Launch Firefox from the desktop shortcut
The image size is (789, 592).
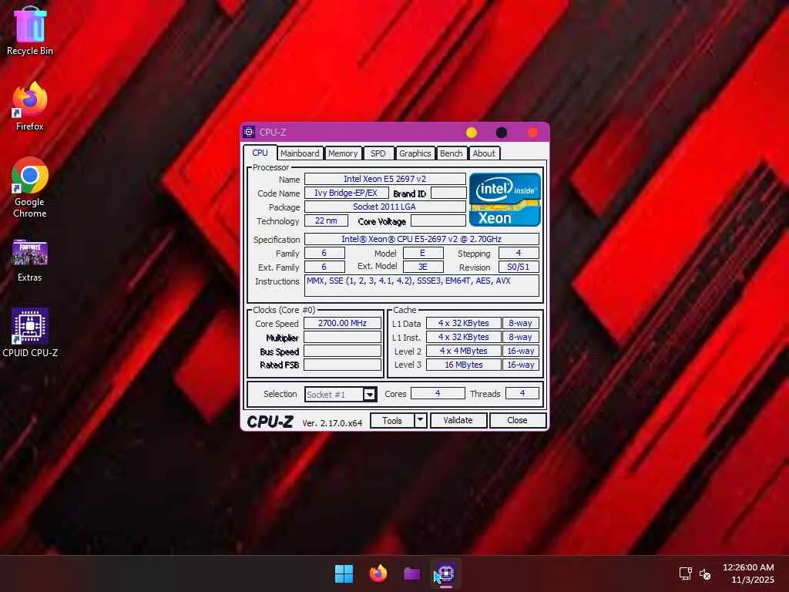[x=30, y=106]
